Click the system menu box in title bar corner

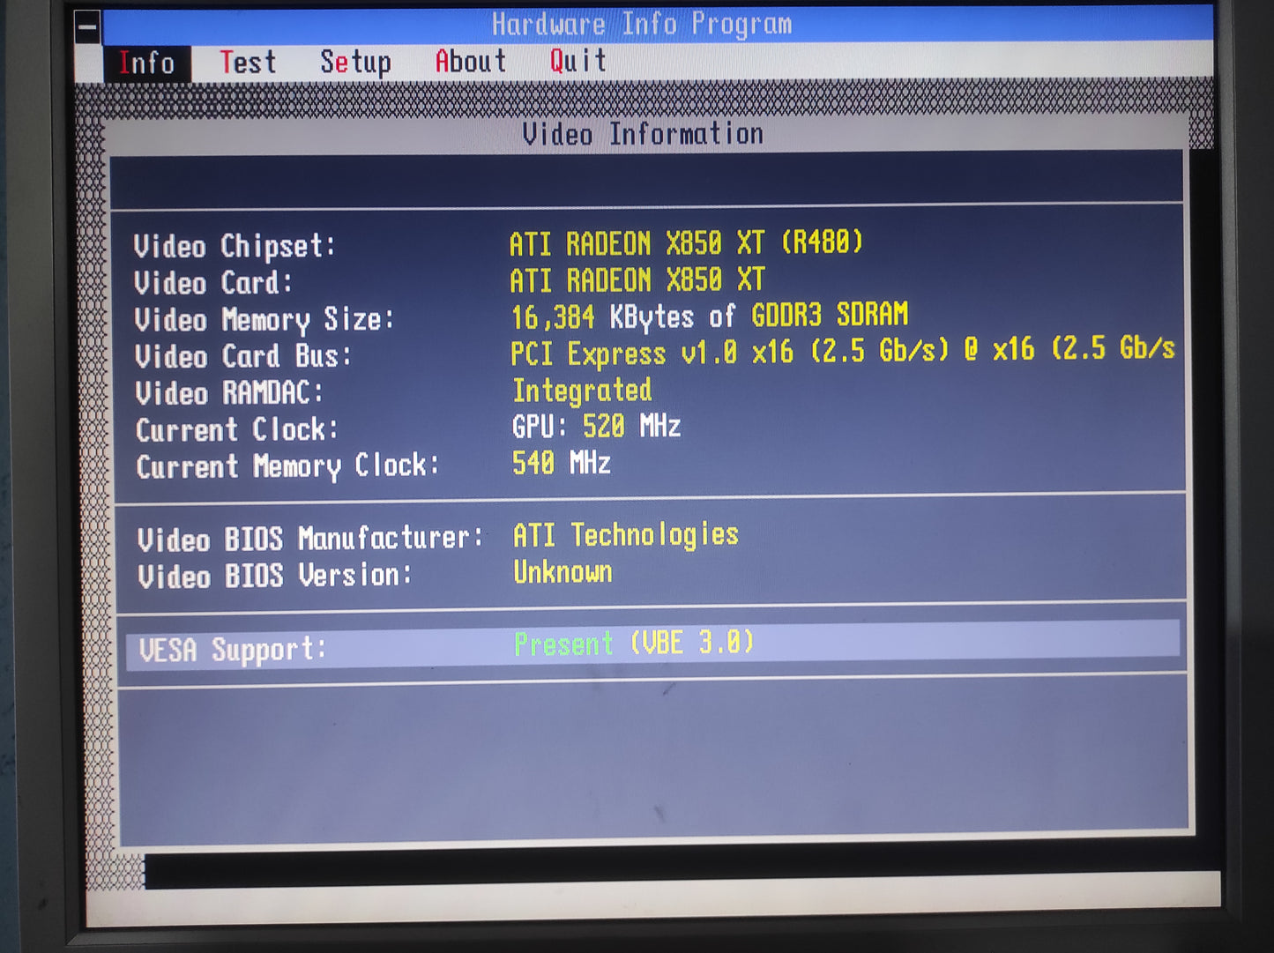(88, 26)
